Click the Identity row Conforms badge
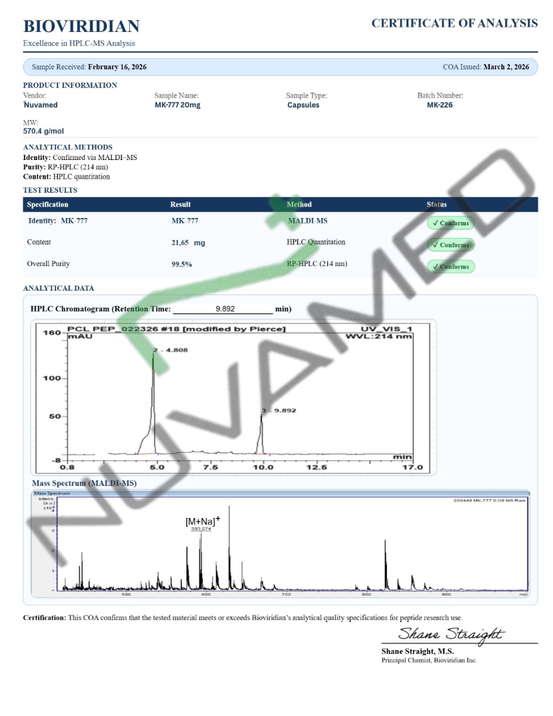 pyautogui.click(x=451, y=223)
